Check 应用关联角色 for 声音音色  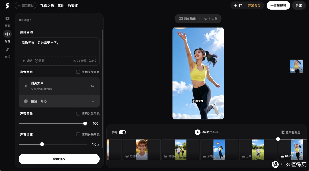click(x=78, y=72)
